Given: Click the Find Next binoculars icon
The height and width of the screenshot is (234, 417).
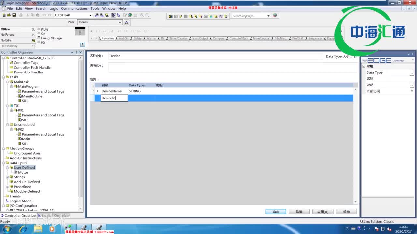Looking at the screenshot, I should click(x=102, y=15).
